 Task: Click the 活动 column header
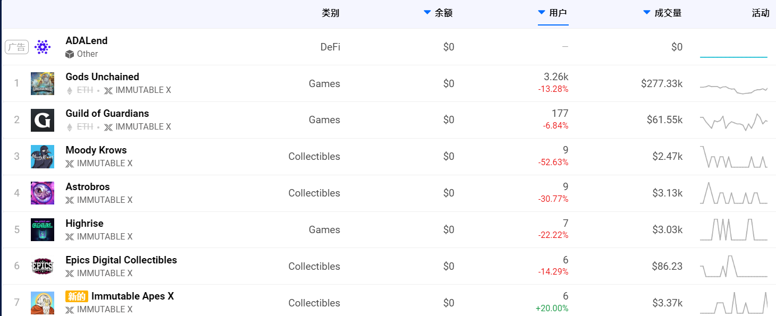[761, 13]
